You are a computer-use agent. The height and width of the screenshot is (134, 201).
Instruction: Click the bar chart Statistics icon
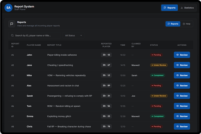(x=182, y=8)
